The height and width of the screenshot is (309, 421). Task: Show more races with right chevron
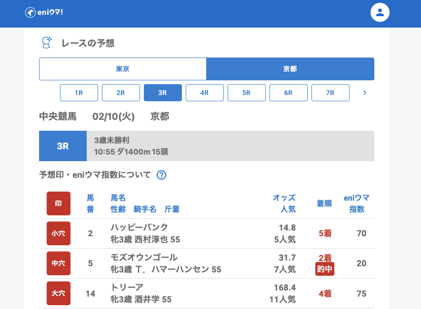[x=365, y=93]
